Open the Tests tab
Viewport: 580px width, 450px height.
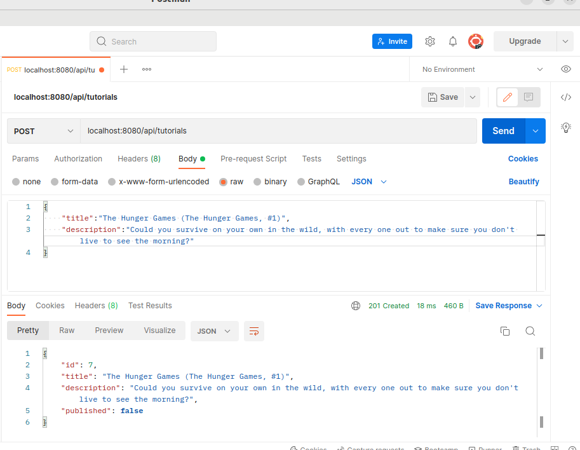point(311,159)
